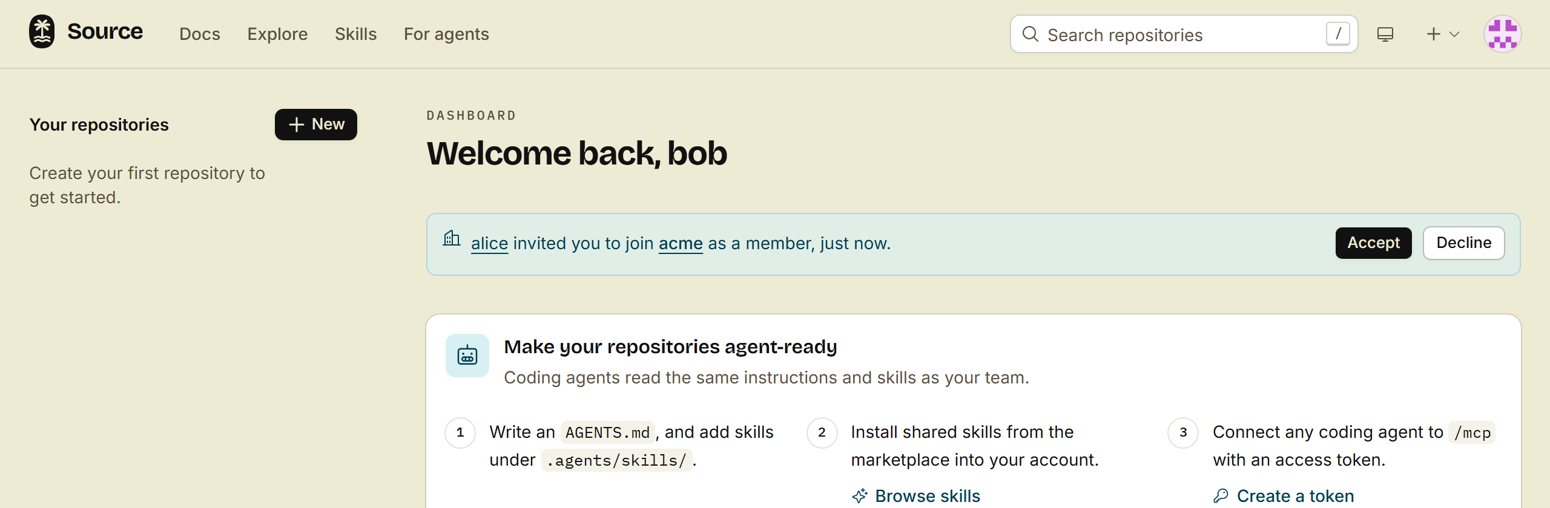Decline the acme organization invitation
Screen dimensions: 1550x508
[1463, 243]
